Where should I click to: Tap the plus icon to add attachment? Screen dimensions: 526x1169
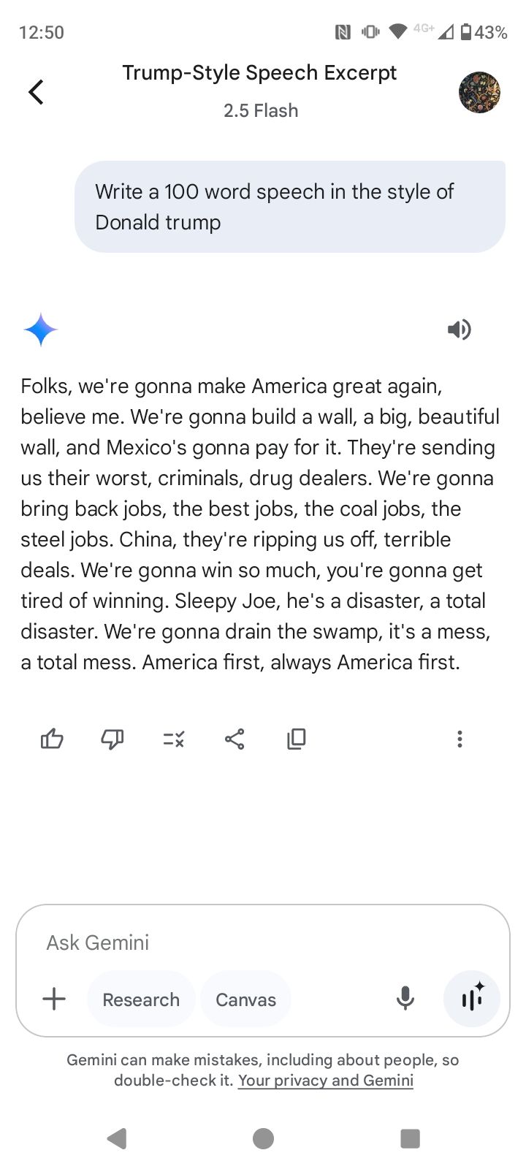click(54, 999)
